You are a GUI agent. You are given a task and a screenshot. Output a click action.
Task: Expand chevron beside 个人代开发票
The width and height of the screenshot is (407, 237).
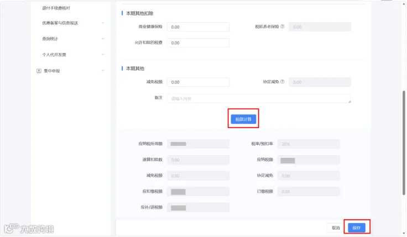pyautogui.click(x=103, y=55)
